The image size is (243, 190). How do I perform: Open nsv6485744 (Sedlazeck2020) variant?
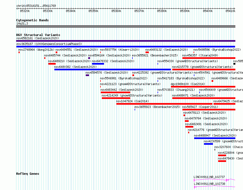pyautogui.click(x=65, y=55)
